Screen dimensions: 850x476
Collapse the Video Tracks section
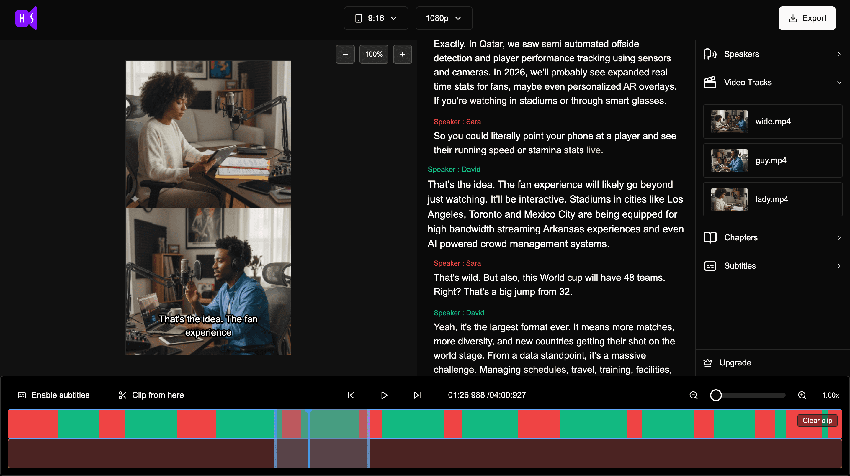pyautogui.click(x=839, y=82)
